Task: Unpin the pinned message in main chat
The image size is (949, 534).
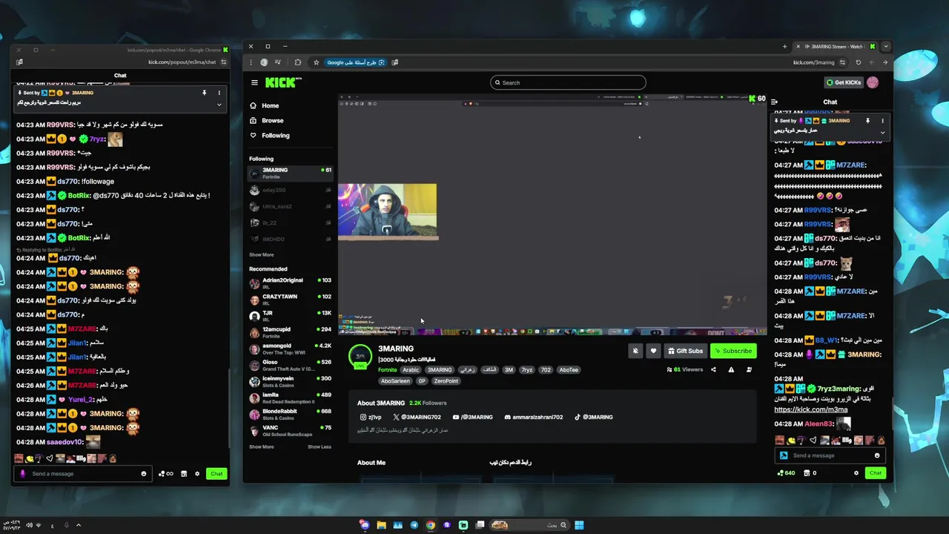Action: pyautogui.click(x=867, y=120)
